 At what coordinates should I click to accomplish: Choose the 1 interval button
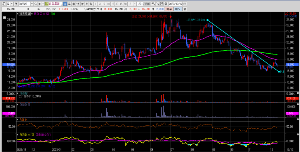(95, 4)
